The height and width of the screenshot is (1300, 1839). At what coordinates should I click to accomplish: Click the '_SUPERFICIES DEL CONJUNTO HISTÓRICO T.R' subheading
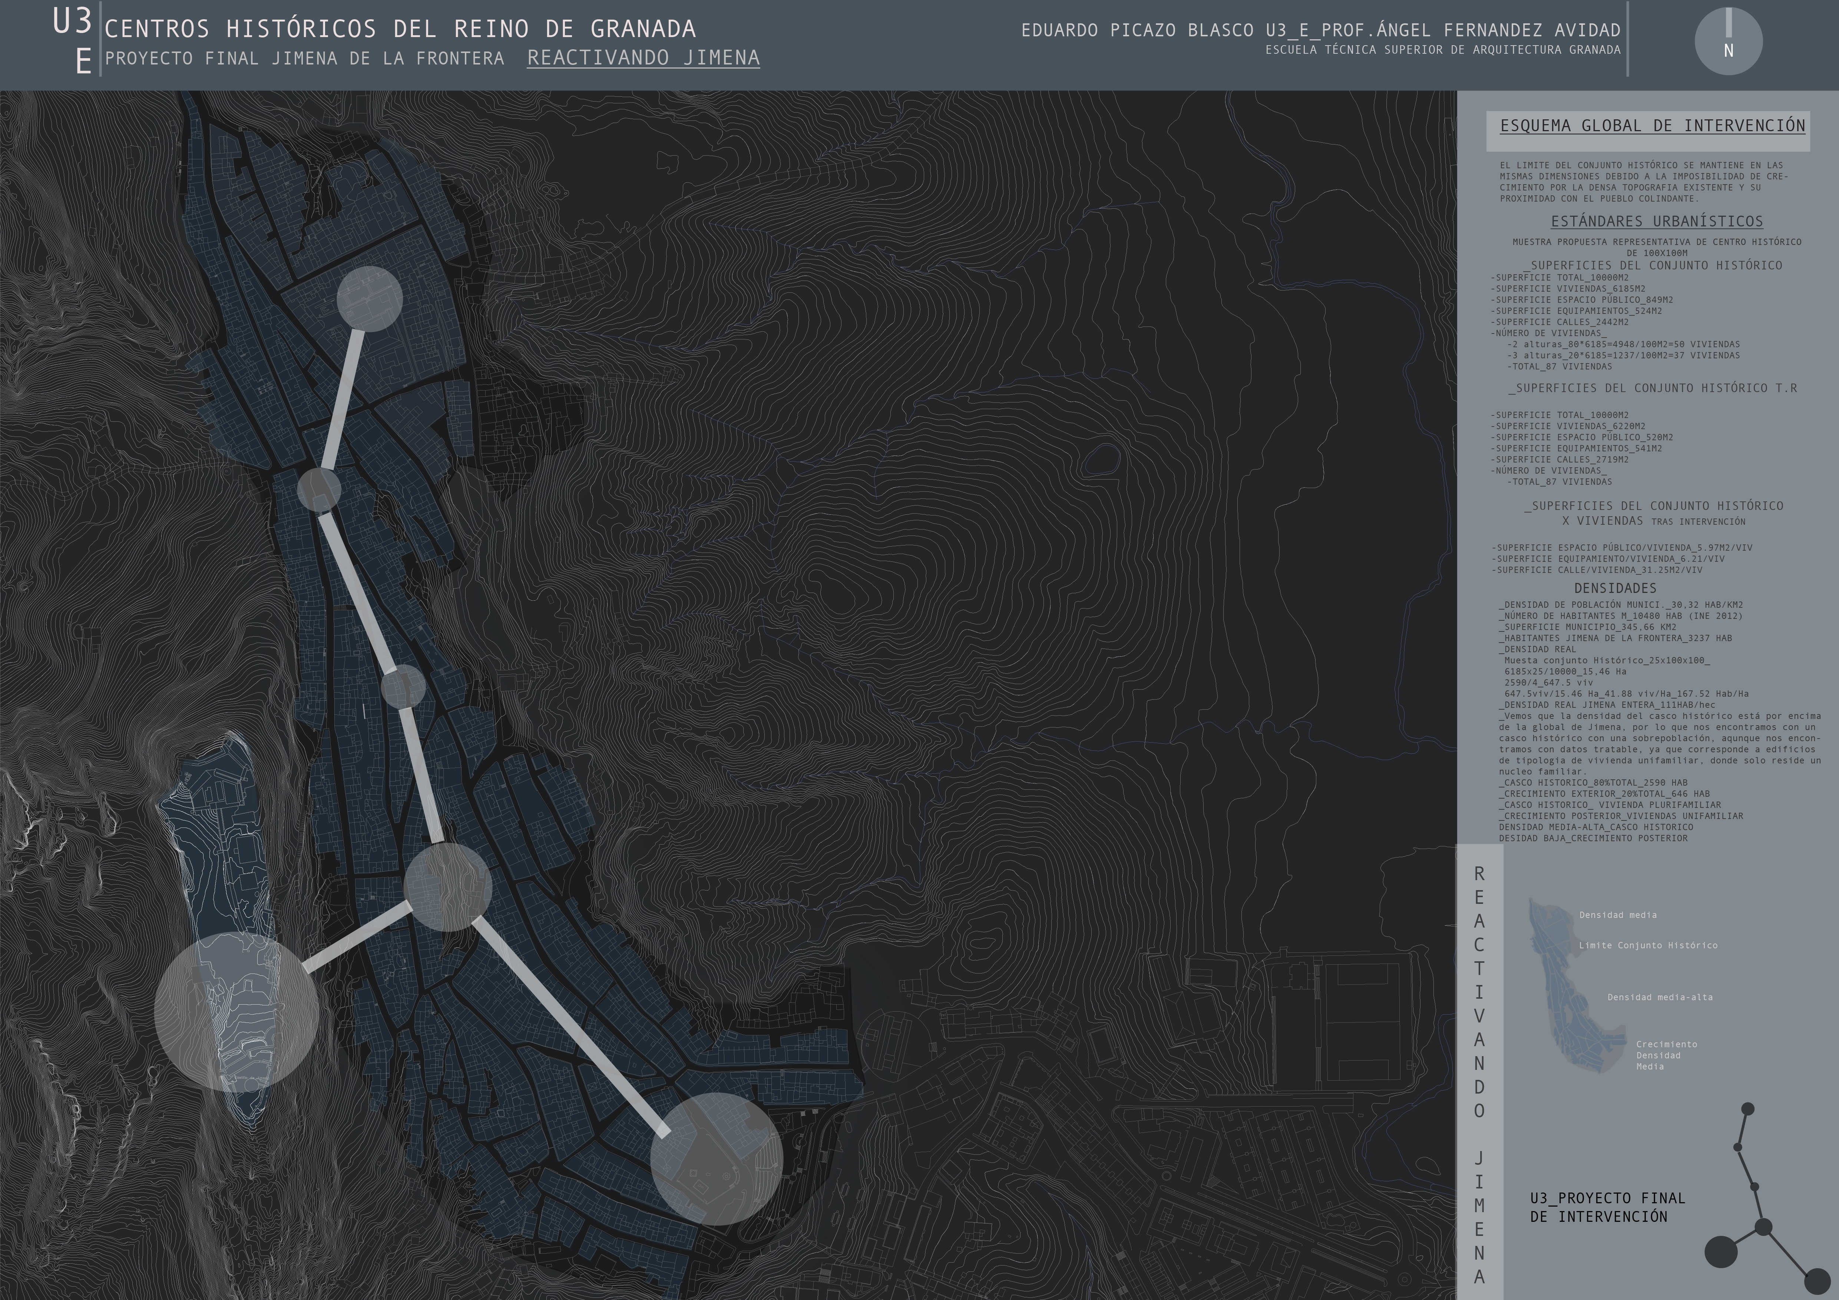(x=1653, y=388)
